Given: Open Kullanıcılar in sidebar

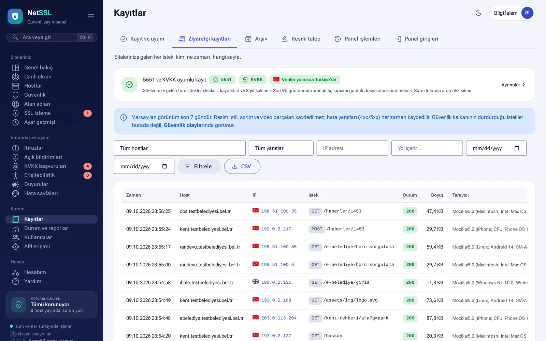Looking at the screenshot, I should 52,237.
